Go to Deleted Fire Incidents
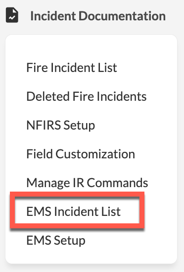 [87, 96]
